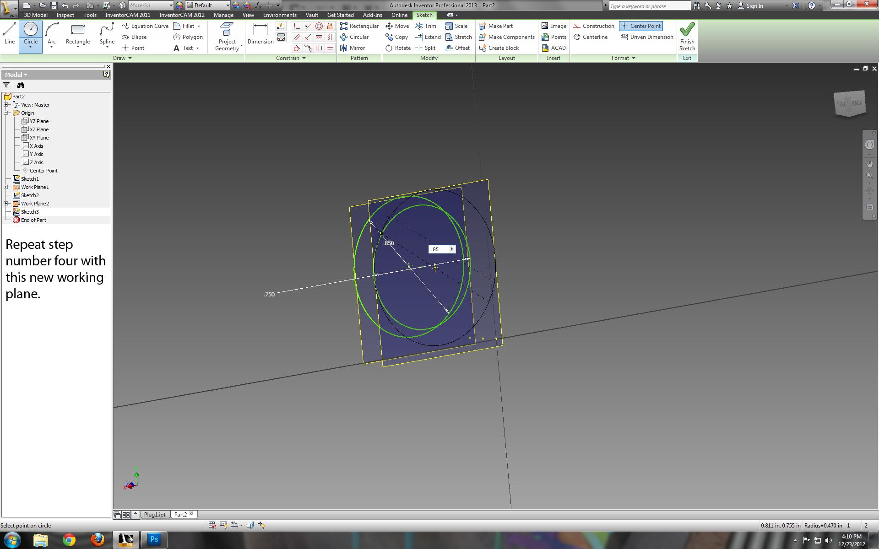Expand the Draw panel dropdown
The image size is (879, 549).
(x=130, y=58)
